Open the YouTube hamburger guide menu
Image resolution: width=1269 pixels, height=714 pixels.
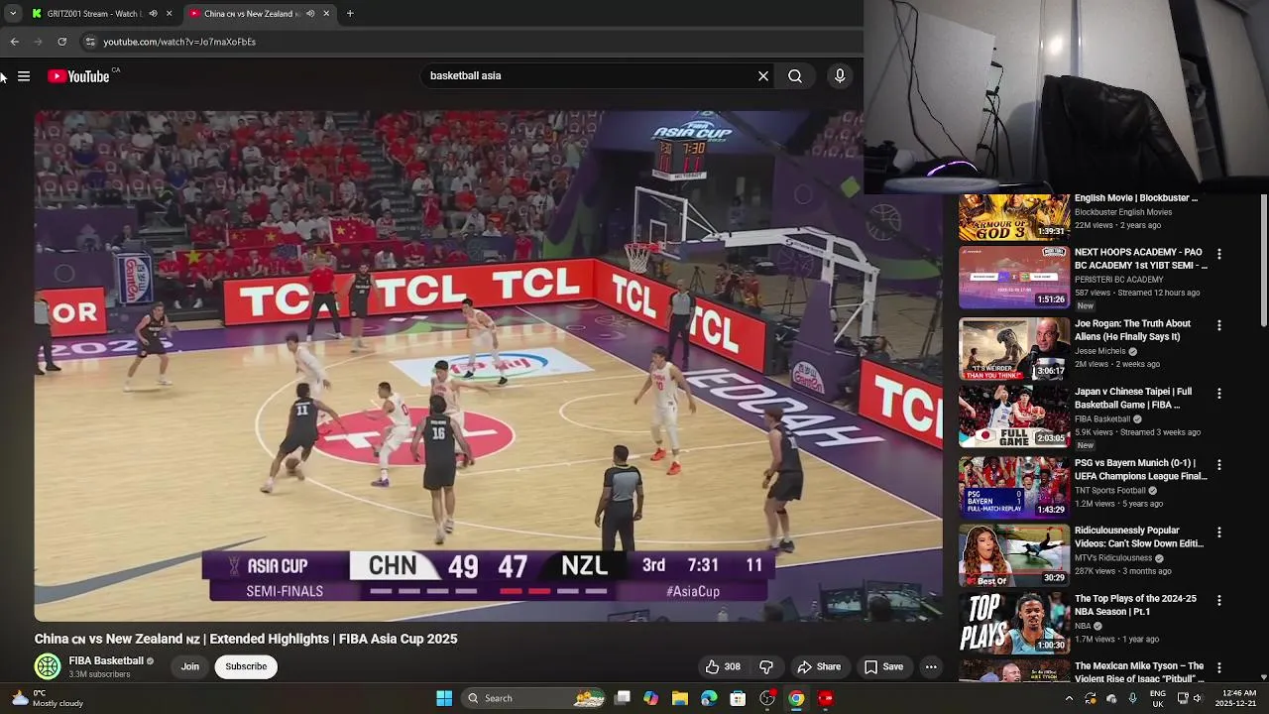24,76
